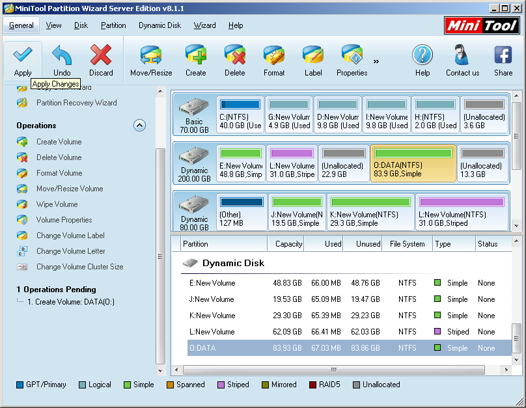Image resolution: width=526 pixels, height=408 pixels.
Task: Open the Partition menu
Action: [113, 25]
